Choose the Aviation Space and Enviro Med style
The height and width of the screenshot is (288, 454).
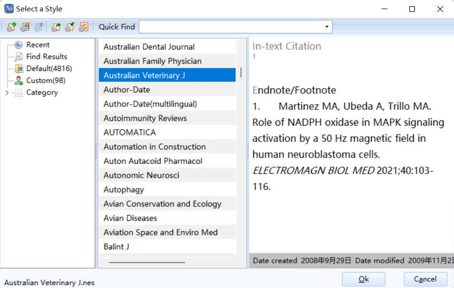point(167,232)
